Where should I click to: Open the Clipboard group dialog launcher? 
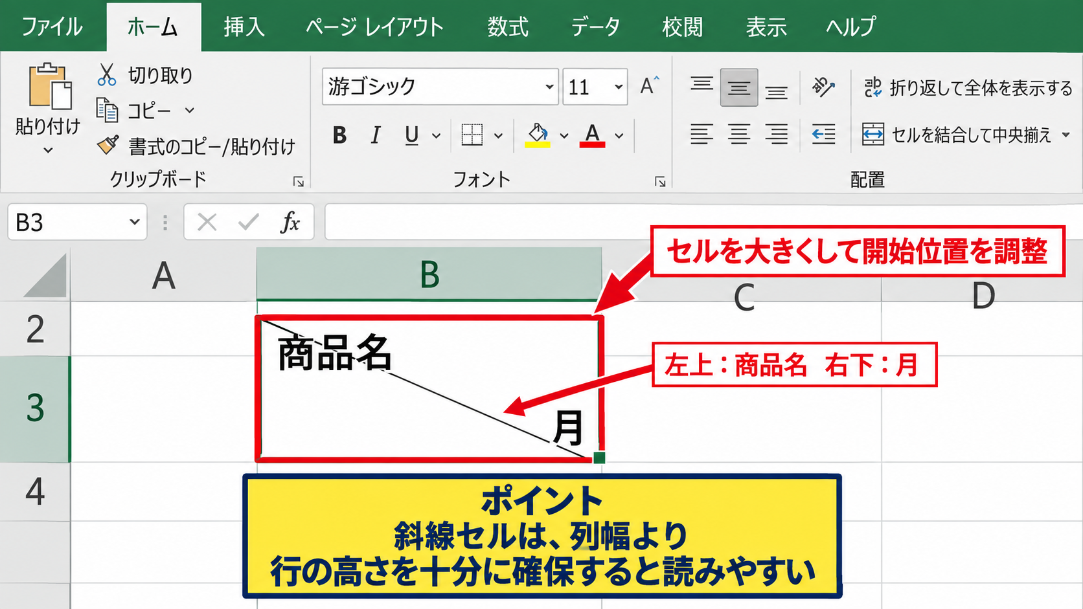[x=299, y=182]
